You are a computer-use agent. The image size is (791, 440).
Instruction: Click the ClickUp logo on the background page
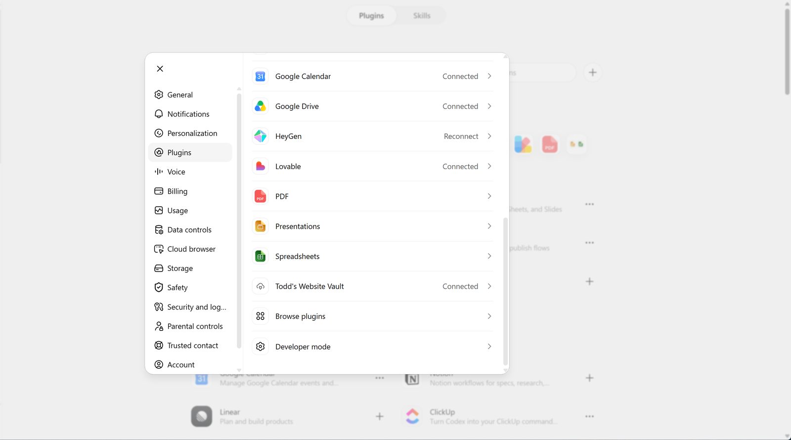412,416
